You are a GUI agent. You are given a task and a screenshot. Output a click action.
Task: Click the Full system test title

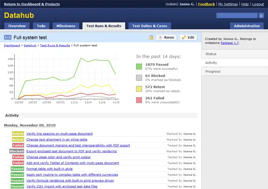tap(30, 38)
